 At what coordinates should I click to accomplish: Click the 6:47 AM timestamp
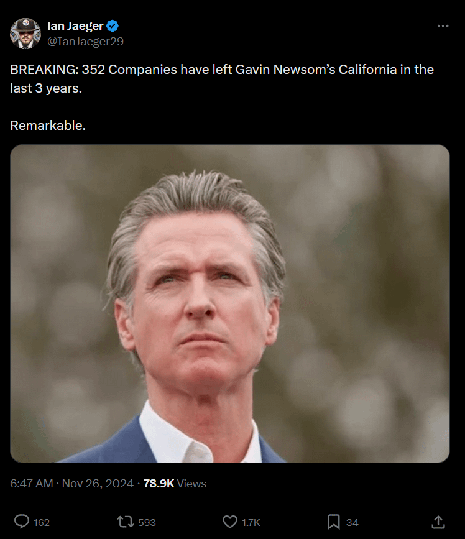coord(32,483)
